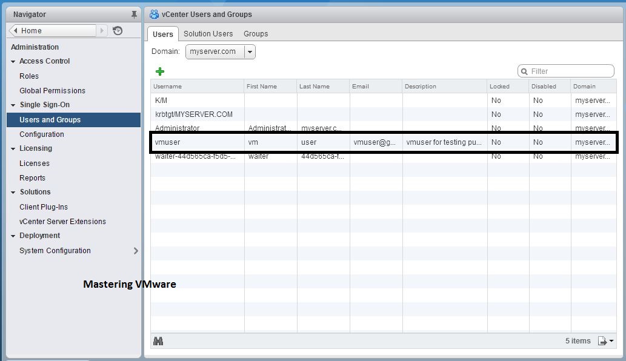This screenshot has height=361, width=626.
Task: Click the forward arrow next to Home
Action: click(x=102, y=31)
